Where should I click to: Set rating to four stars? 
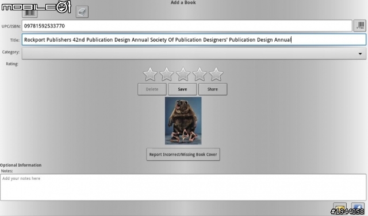[x=200, y=74]
